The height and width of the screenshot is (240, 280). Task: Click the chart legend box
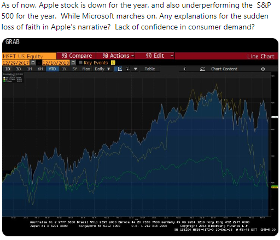[x=13, y=78]
